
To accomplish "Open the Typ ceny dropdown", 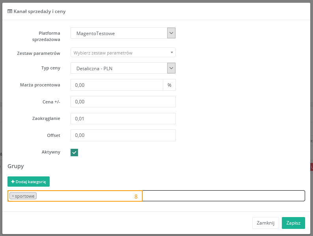I will [119, 69].
